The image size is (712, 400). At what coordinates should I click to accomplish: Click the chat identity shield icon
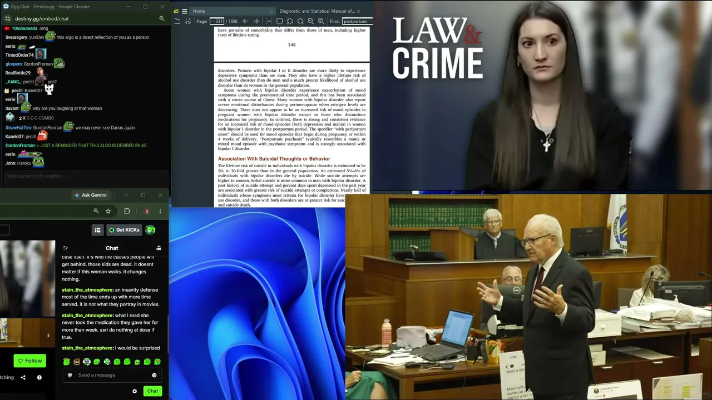[x=70, y=375]
